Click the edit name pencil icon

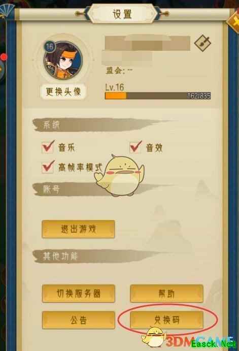202,43
